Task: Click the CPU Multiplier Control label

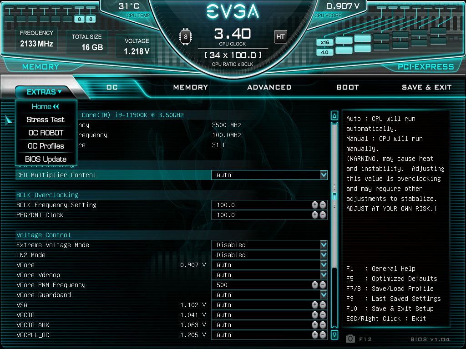Action: [x=56, y=175]
